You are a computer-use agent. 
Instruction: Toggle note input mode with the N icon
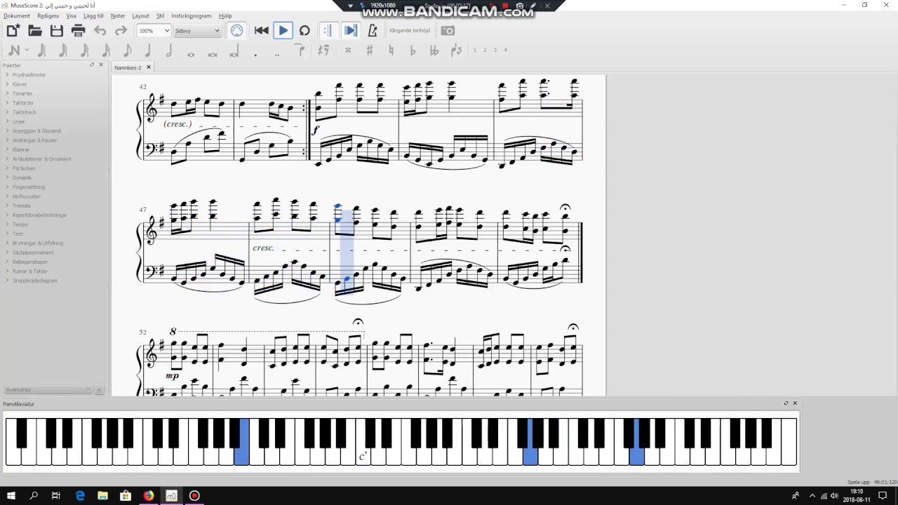click(13, 50)
